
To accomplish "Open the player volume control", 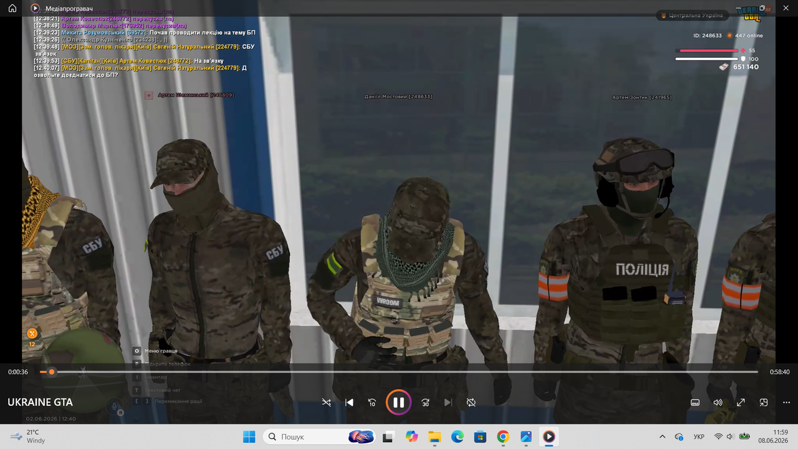I will (x=718, y=402).
